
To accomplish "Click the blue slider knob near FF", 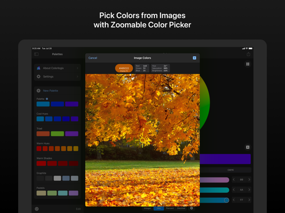I will point(227,200).
